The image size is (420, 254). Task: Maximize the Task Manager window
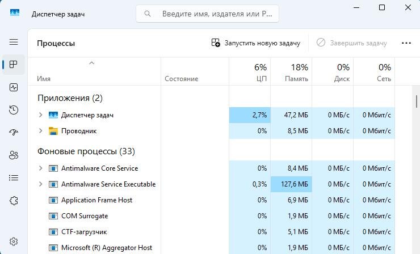click(x=382, y=7)
